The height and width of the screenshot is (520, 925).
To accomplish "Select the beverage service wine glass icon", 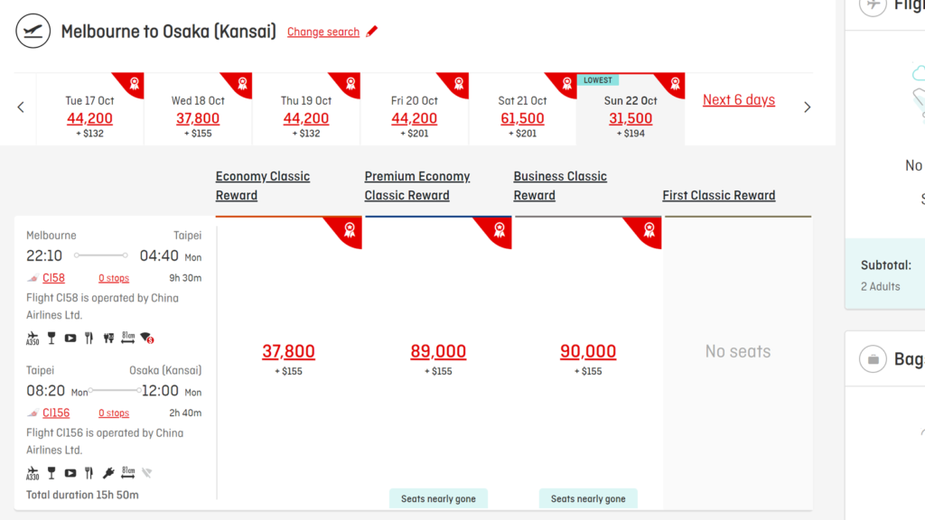I will pos(51,337).
